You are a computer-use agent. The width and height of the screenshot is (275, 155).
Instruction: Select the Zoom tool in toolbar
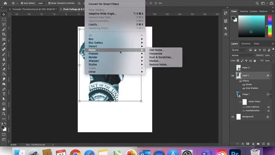tap(4, 114)
